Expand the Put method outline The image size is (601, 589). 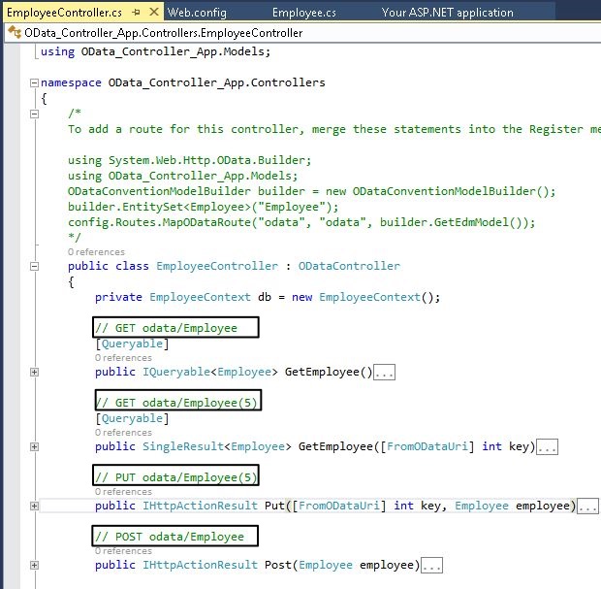35,506
